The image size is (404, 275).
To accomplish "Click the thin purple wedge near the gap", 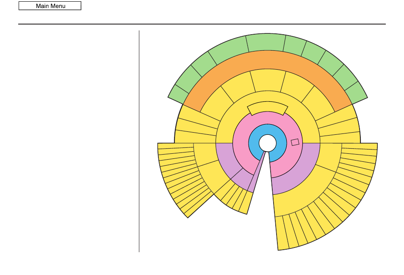I will (x=257, y=175).
